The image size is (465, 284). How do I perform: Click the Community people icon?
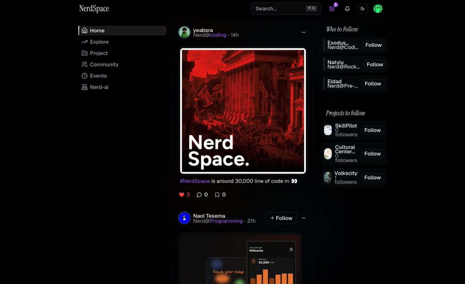84,64
